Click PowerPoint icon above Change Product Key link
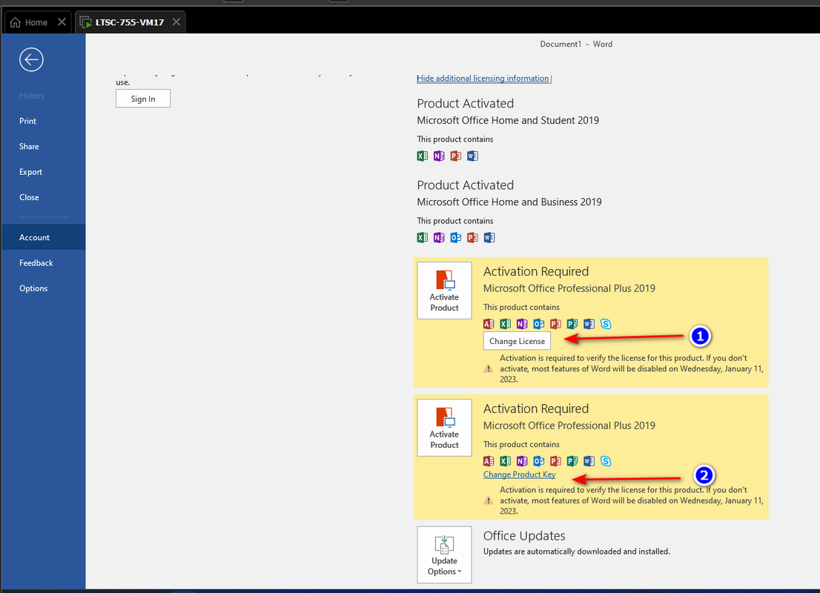This screenshot has width=820, height=593. coord(555,461)
